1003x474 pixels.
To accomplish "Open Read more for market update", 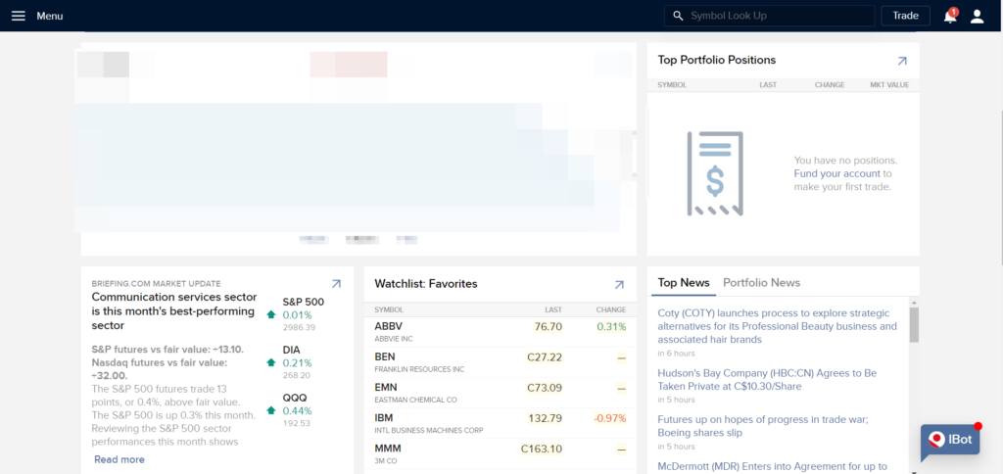I will coord(119,459).
